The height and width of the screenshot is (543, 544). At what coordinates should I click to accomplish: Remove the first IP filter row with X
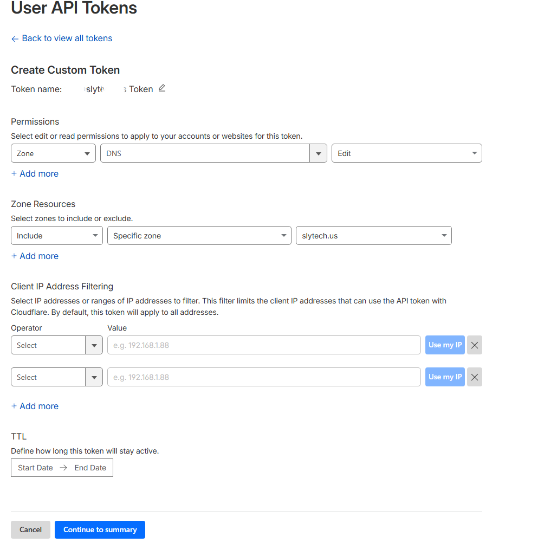474,345
